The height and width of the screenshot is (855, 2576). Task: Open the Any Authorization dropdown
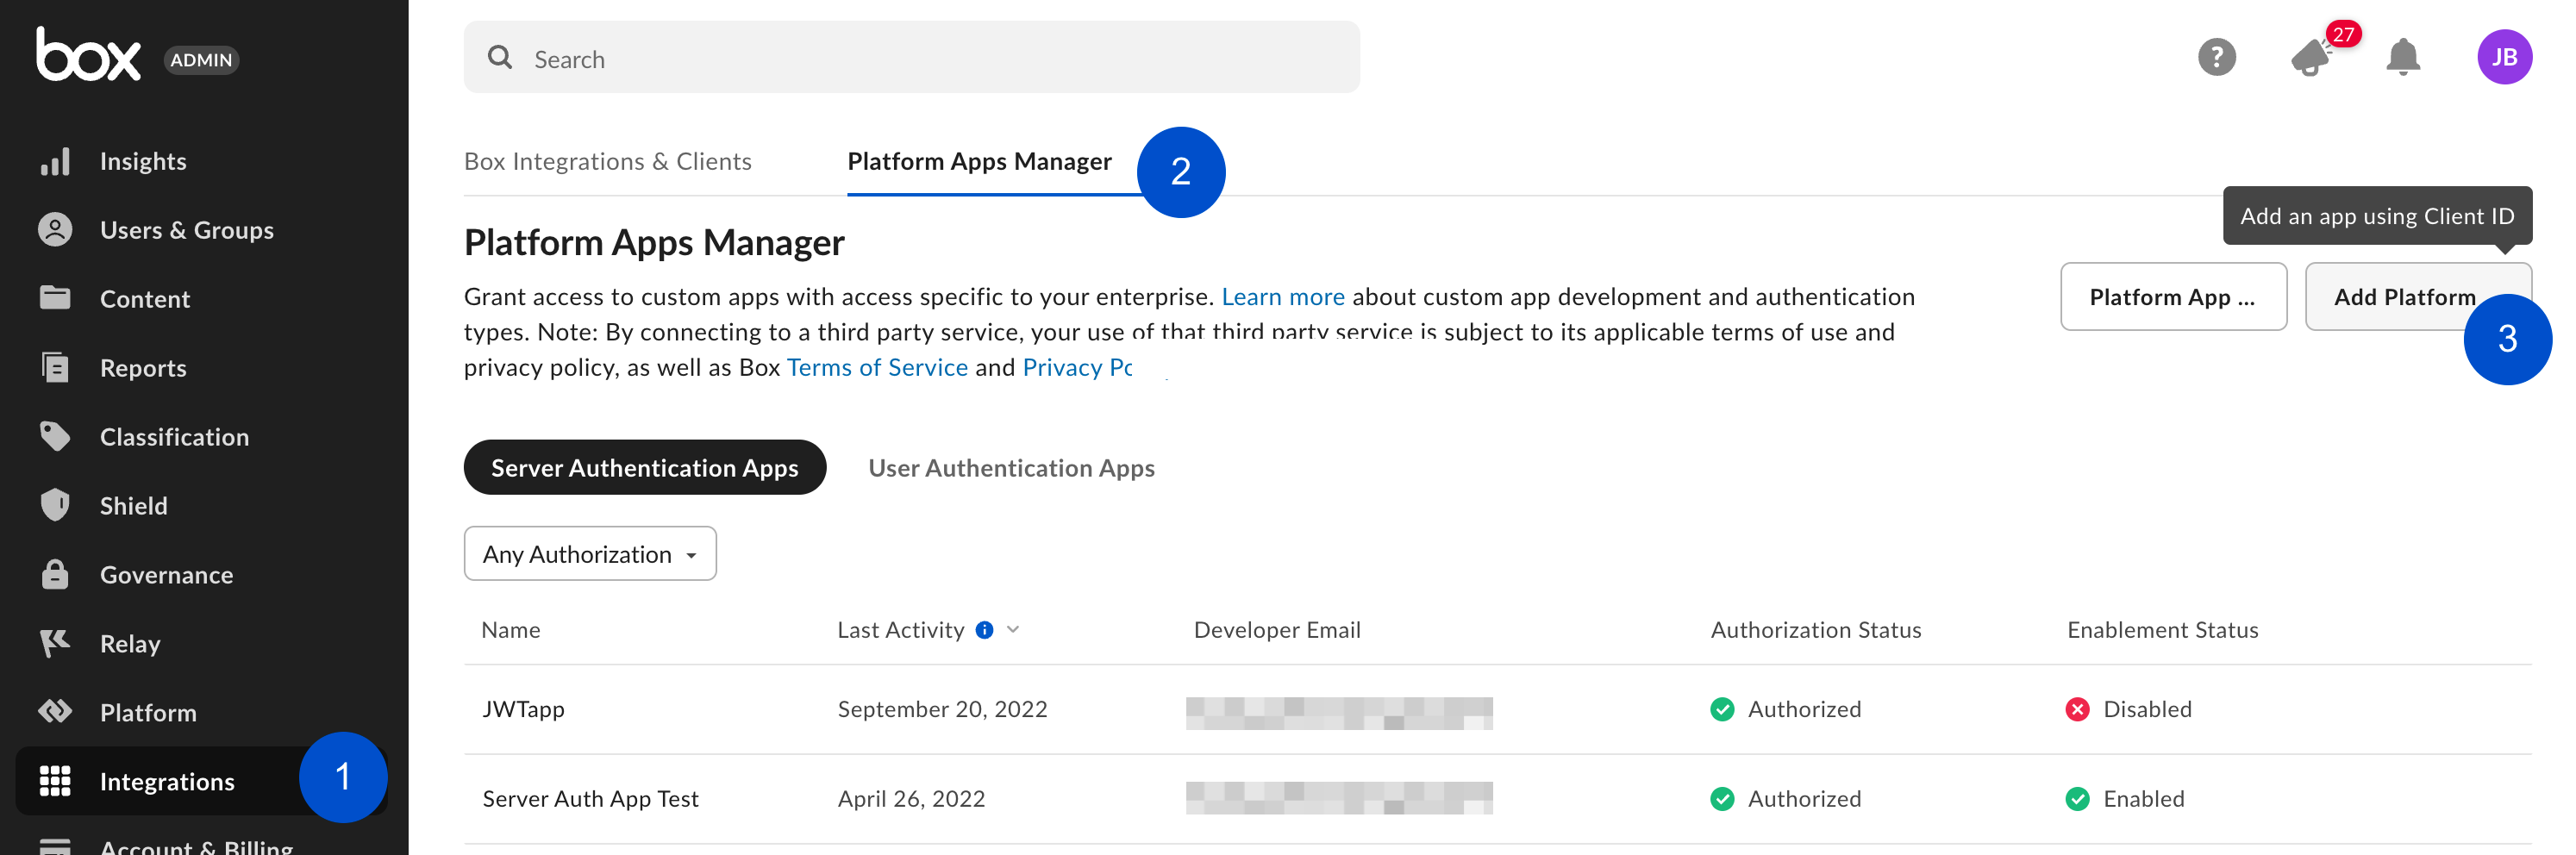[x=589, y=553]
